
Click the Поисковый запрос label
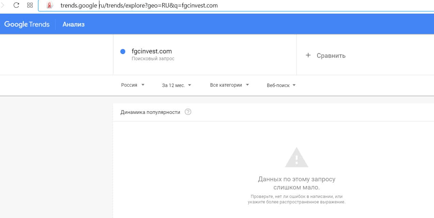point(153,59)
